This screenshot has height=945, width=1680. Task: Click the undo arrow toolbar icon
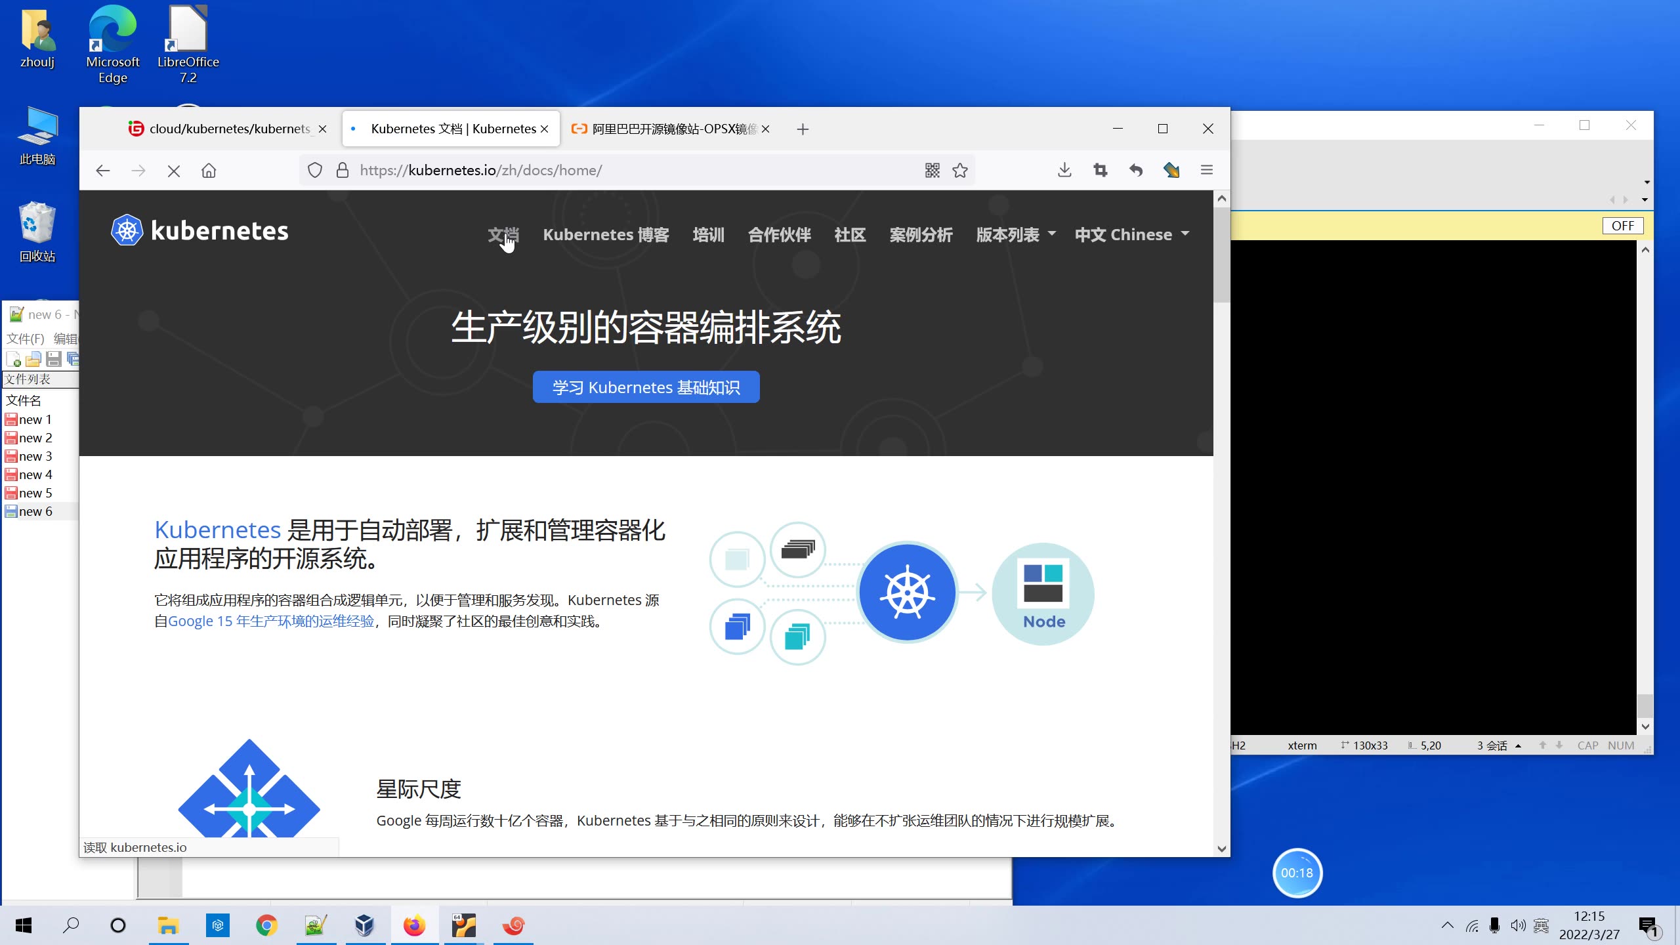click(1136, 171)
